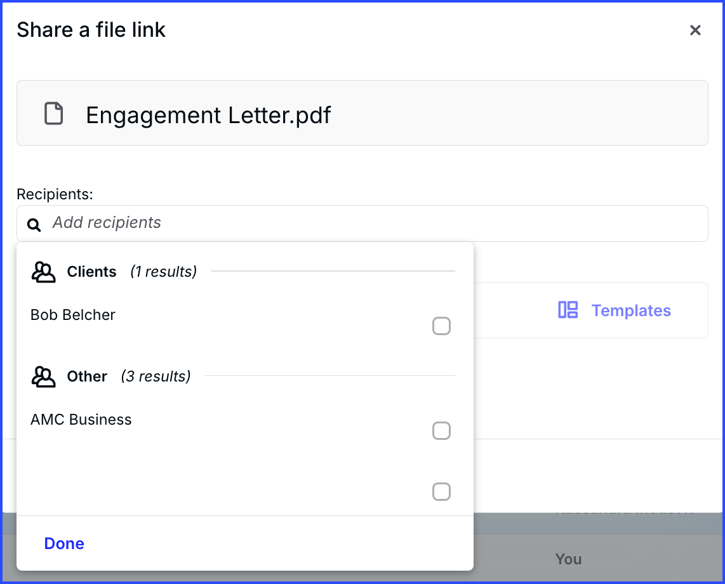Click the Other group people icon
The width and height of the screenshot is (725, 584).
43,377
